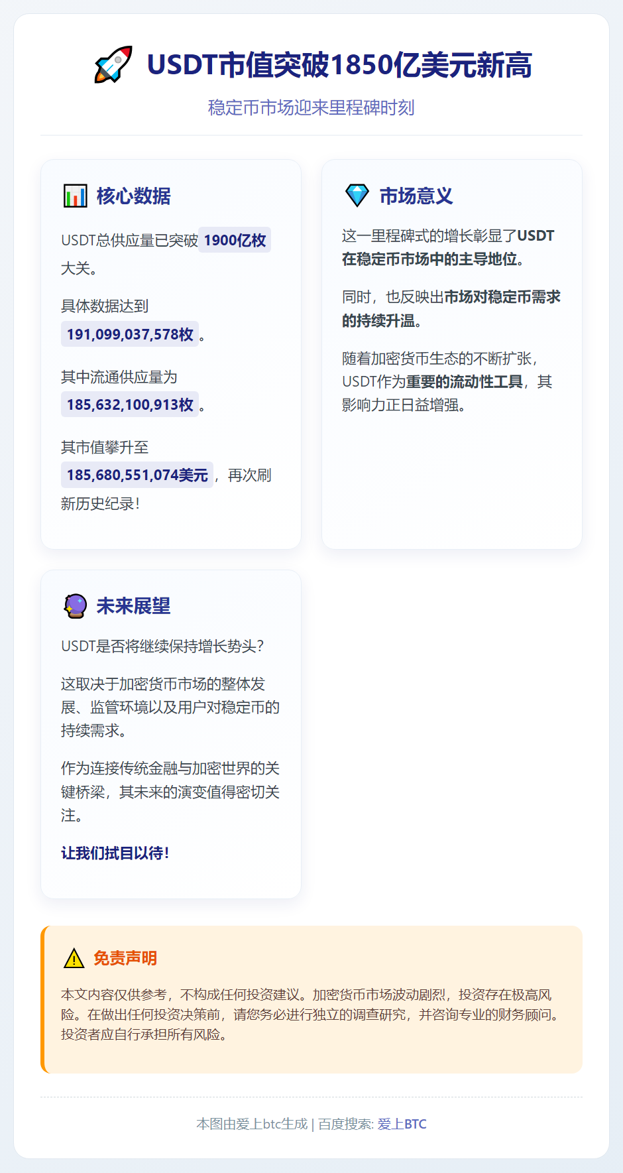This screenshot has width=623, height=1173.
Task: Click the warning triangle icon beside 免责声明
Action: pyautogui.click(x=74, y=958)
